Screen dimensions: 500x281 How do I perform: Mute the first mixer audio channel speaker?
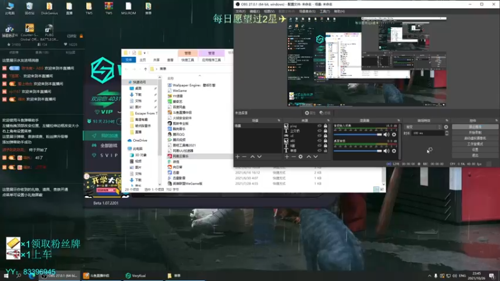point(386,134)
